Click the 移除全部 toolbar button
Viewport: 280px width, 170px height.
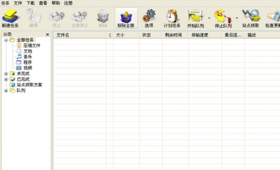[x=126, y=18]
